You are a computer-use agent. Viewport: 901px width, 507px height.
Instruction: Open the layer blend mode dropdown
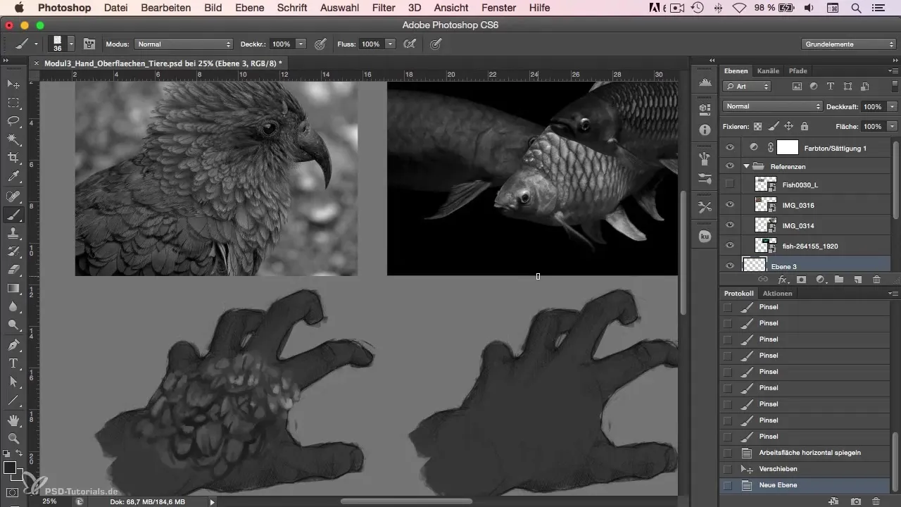[x=772, y=106]
